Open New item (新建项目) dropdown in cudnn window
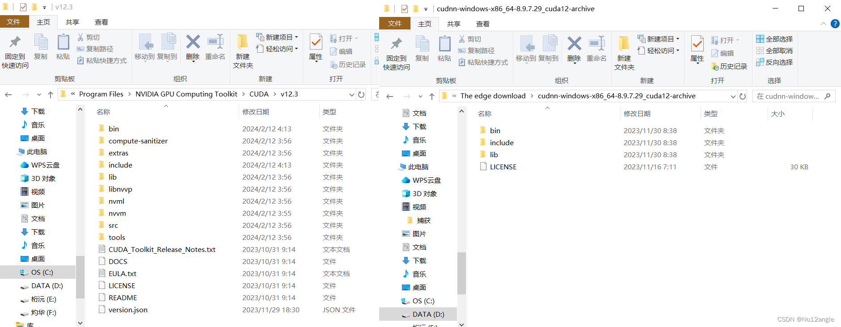Screen dimensions: 841x327 click(658, 39)
